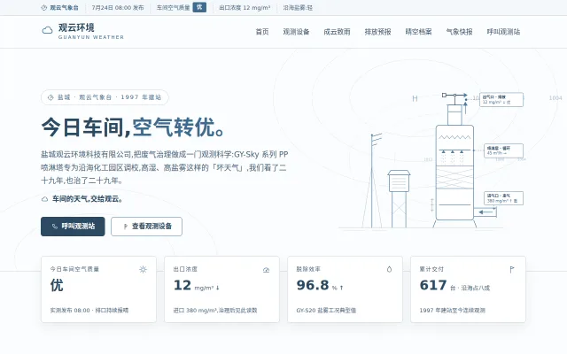
Task: Click the inlet arrow at tower base
Action: 485,212
